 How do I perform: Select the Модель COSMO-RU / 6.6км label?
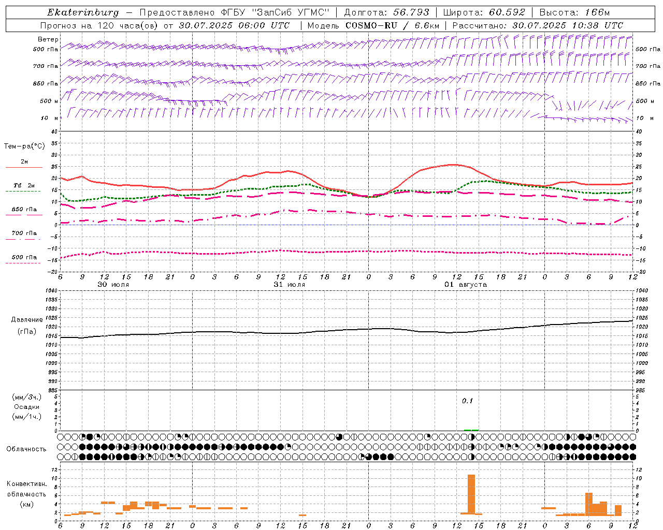pyautogui.click(x=373, y=25)
